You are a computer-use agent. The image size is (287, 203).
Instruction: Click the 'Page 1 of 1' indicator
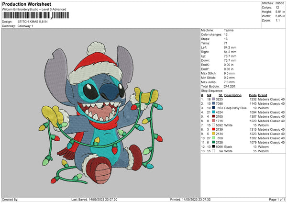click(277, 199)
